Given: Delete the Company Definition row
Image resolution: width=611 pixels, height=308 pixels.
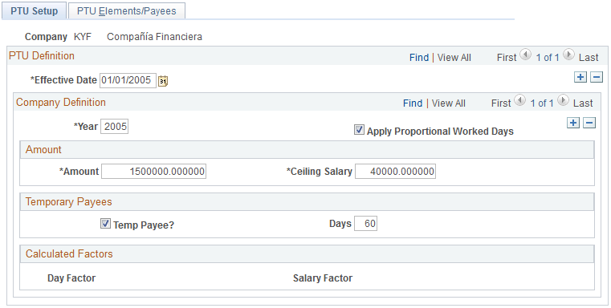Looking at the screenshot, I should click(x=589, y=123).
